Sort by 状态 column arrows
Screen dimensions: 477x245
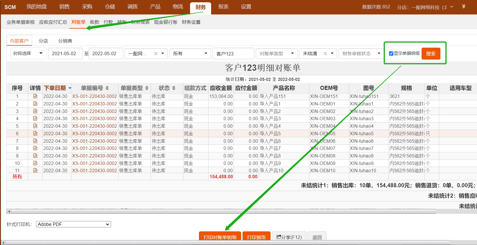coord(174,88)
